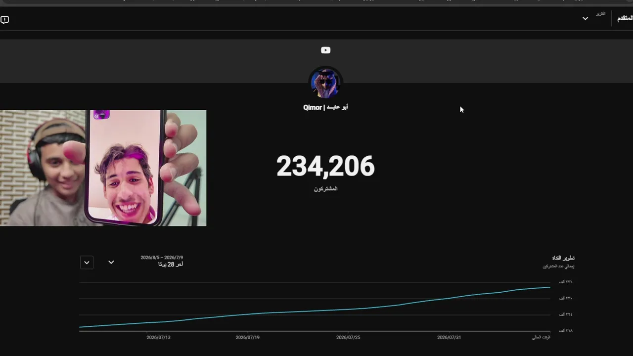Click the الوقت الحالي axis label

pyautogui.click(x=541, y=338)
